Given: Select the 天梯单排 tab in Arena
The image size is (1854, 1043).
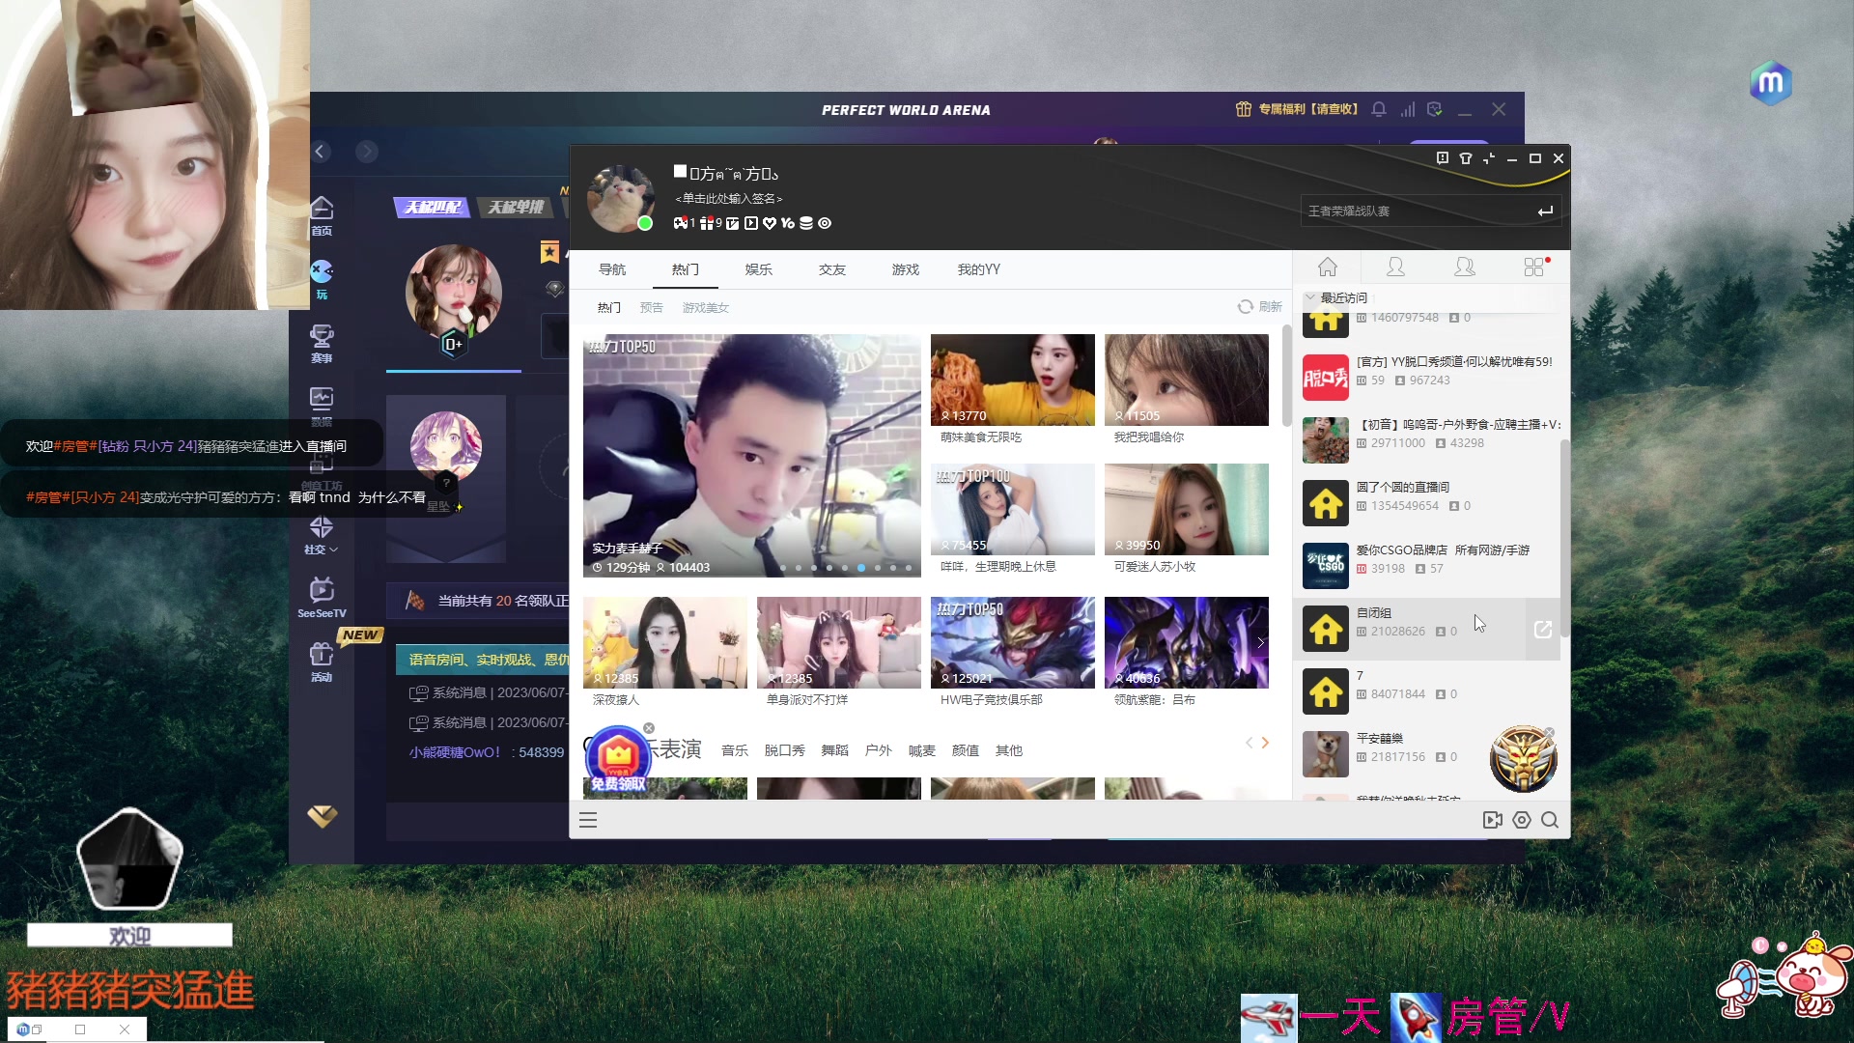Looking at the screenshot, I should (x=515, y=207).
